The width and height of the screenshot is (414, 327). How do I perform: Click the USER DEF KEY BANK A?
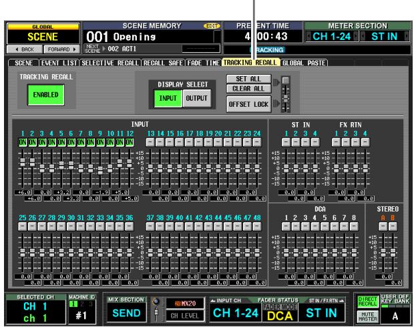click(x=395, y=316)
